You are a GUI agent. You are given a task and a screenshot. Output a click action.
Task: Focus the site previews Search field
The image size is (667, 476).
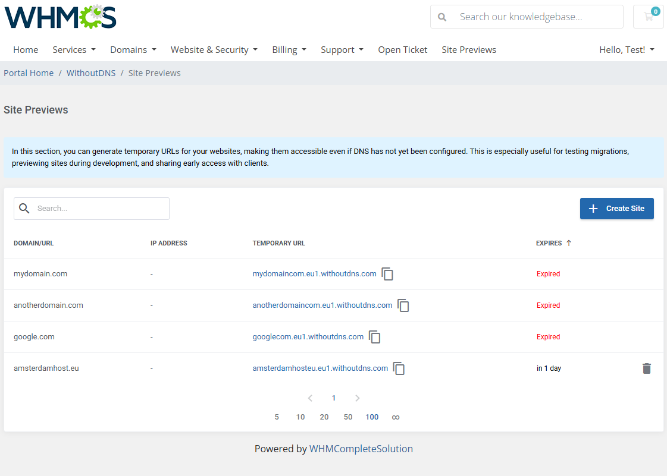pyautogui.click(x=92, y=209)
